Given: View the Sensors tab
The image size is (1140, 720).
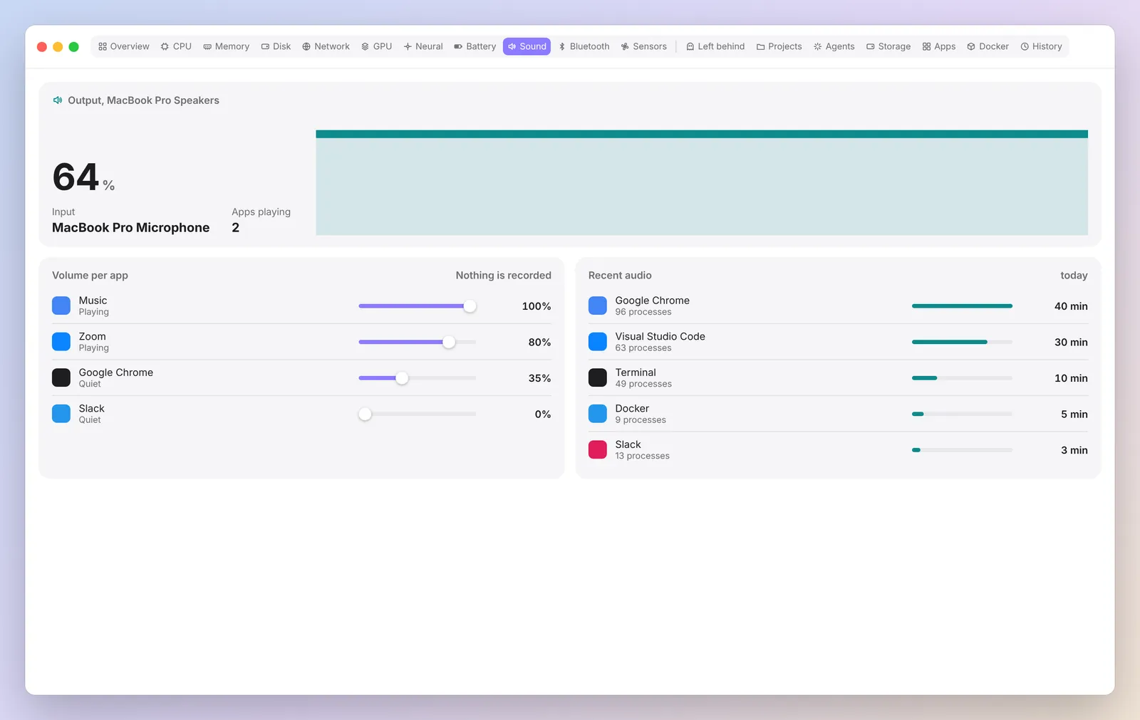Looking at the screenshot, I should point(644,46).
